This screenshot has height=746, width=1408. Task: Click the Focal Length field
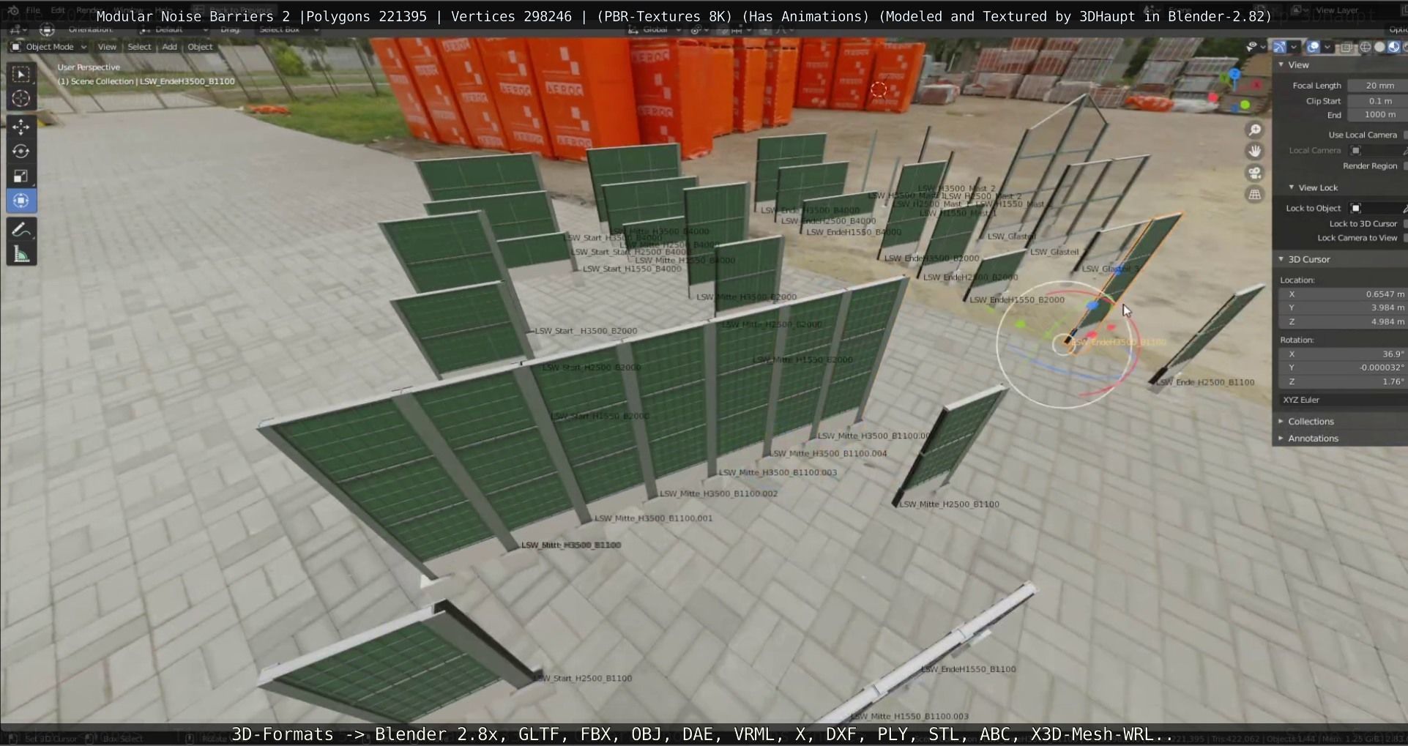click(1377, 86)
